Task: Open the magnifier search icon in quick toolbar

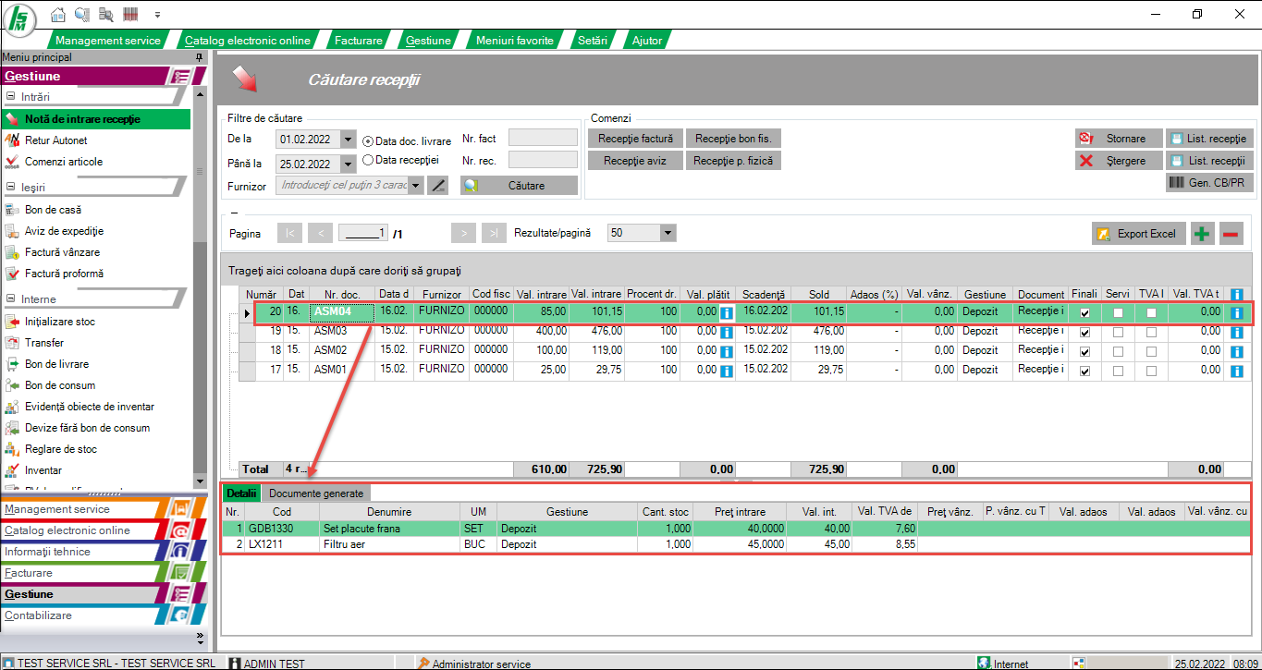Action: point(81,15)
